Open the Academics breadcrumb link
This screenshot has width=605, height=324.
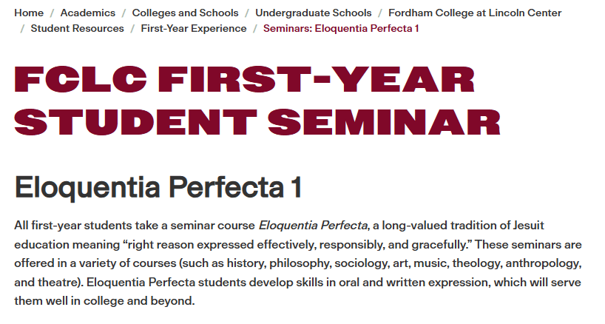pos(88,13)
